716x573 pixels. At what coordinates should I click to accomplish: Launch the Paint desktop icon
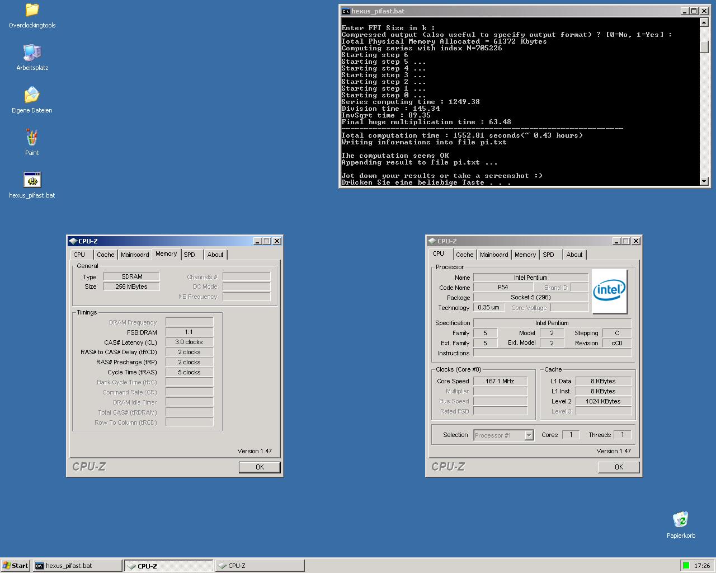(32, 138)
